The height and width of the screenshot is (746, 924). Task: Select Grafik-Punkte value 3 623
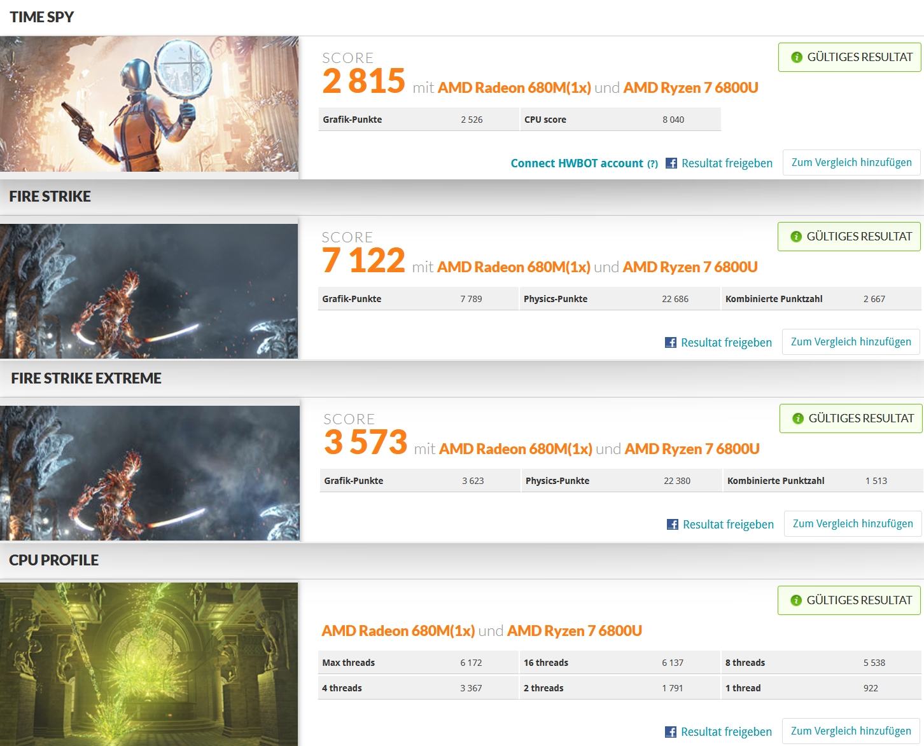[473, 481]
